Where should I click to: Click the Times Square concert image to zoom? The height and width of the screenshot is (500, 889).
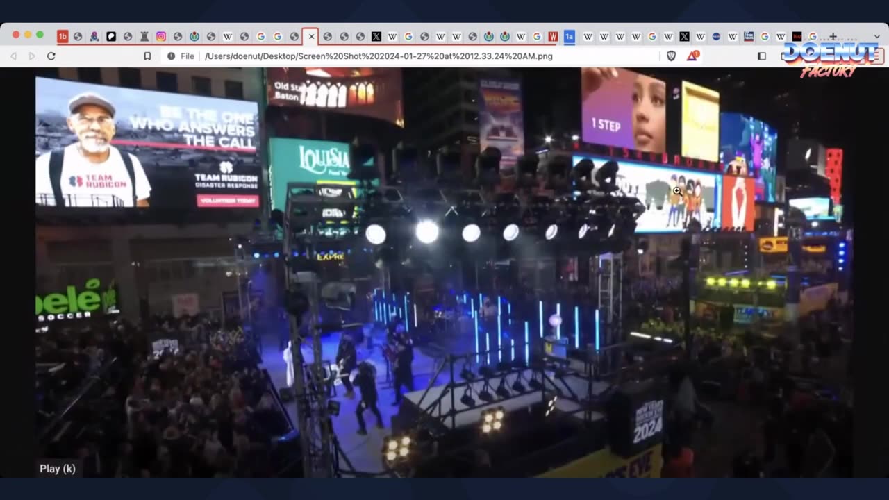pos(444,272)
